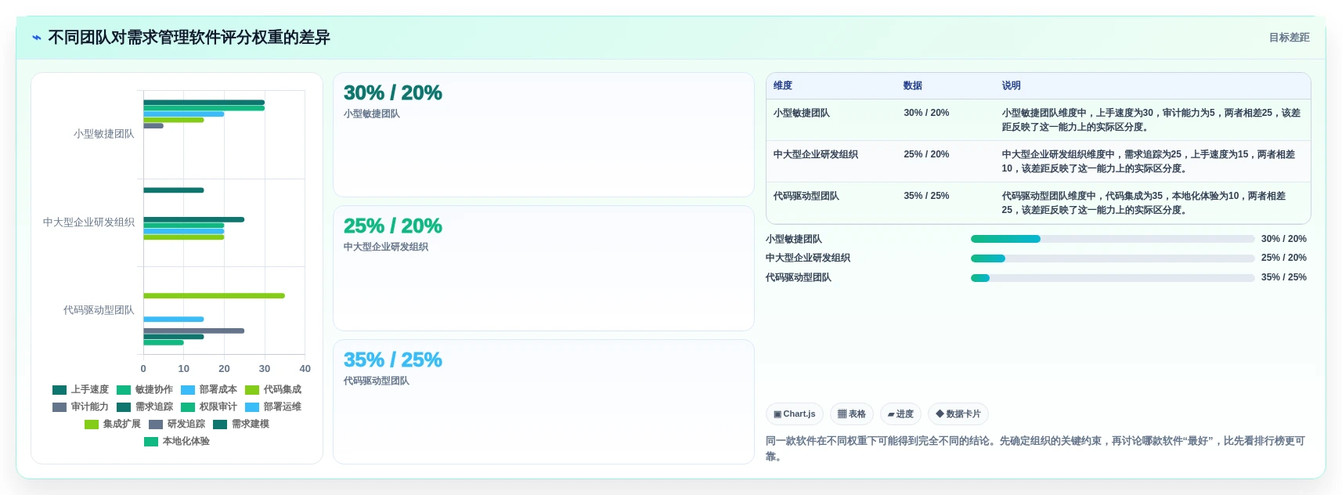The image size is (1342, 495).
Task: Click the 30% / 20% value beside the first progress bar
Action: tap(1283, 239)
